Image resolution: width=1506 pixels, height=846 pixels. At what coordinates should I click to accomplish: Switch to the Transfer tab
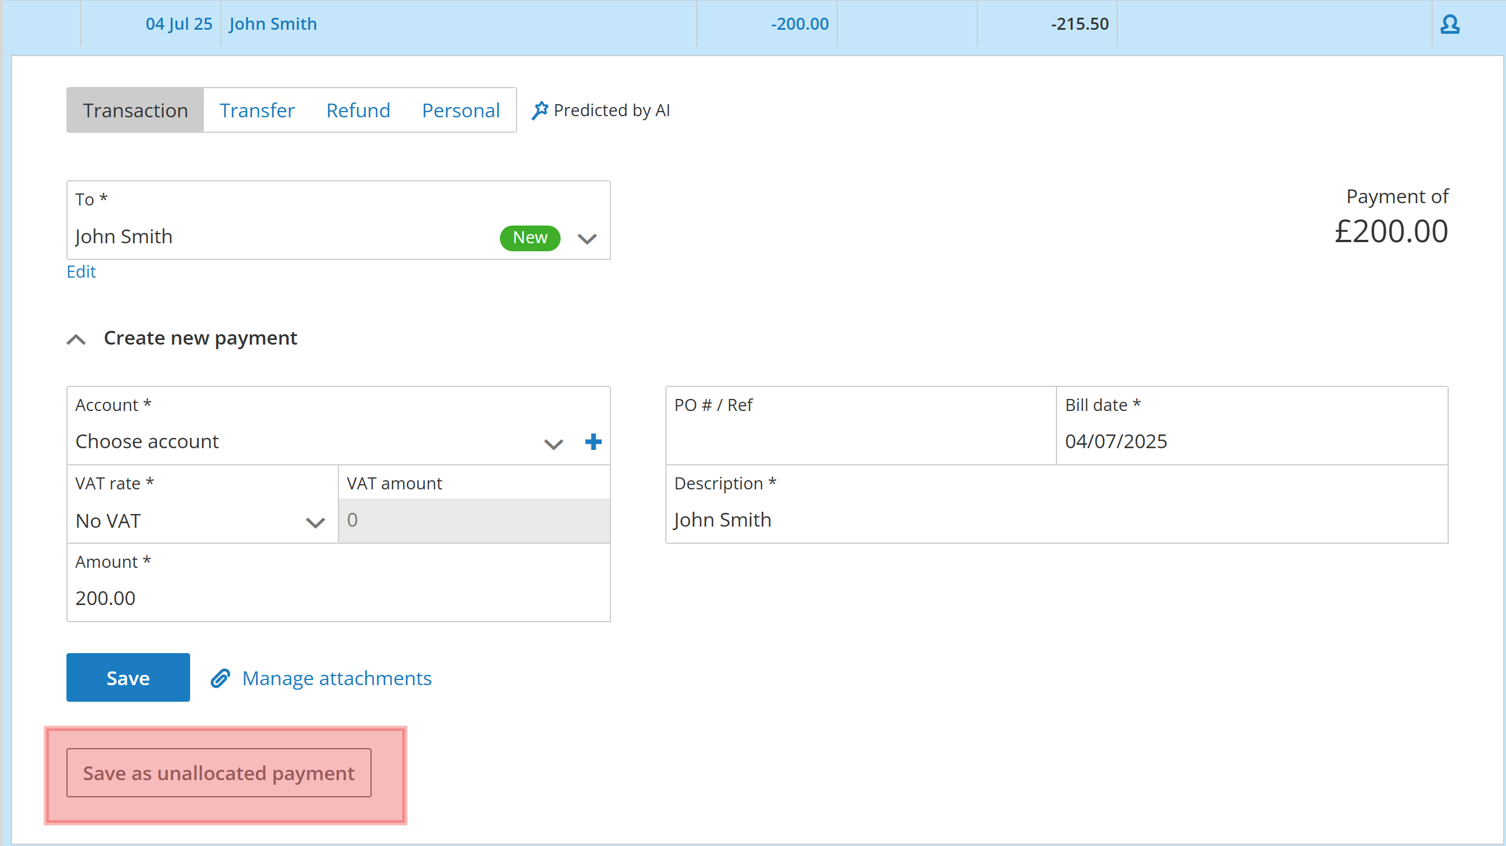coord(257,110)
